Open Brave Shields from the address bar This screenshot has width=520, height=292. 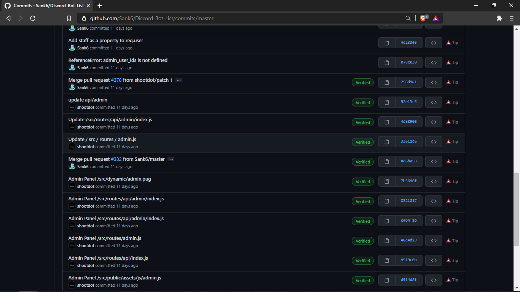coord(423,18)
